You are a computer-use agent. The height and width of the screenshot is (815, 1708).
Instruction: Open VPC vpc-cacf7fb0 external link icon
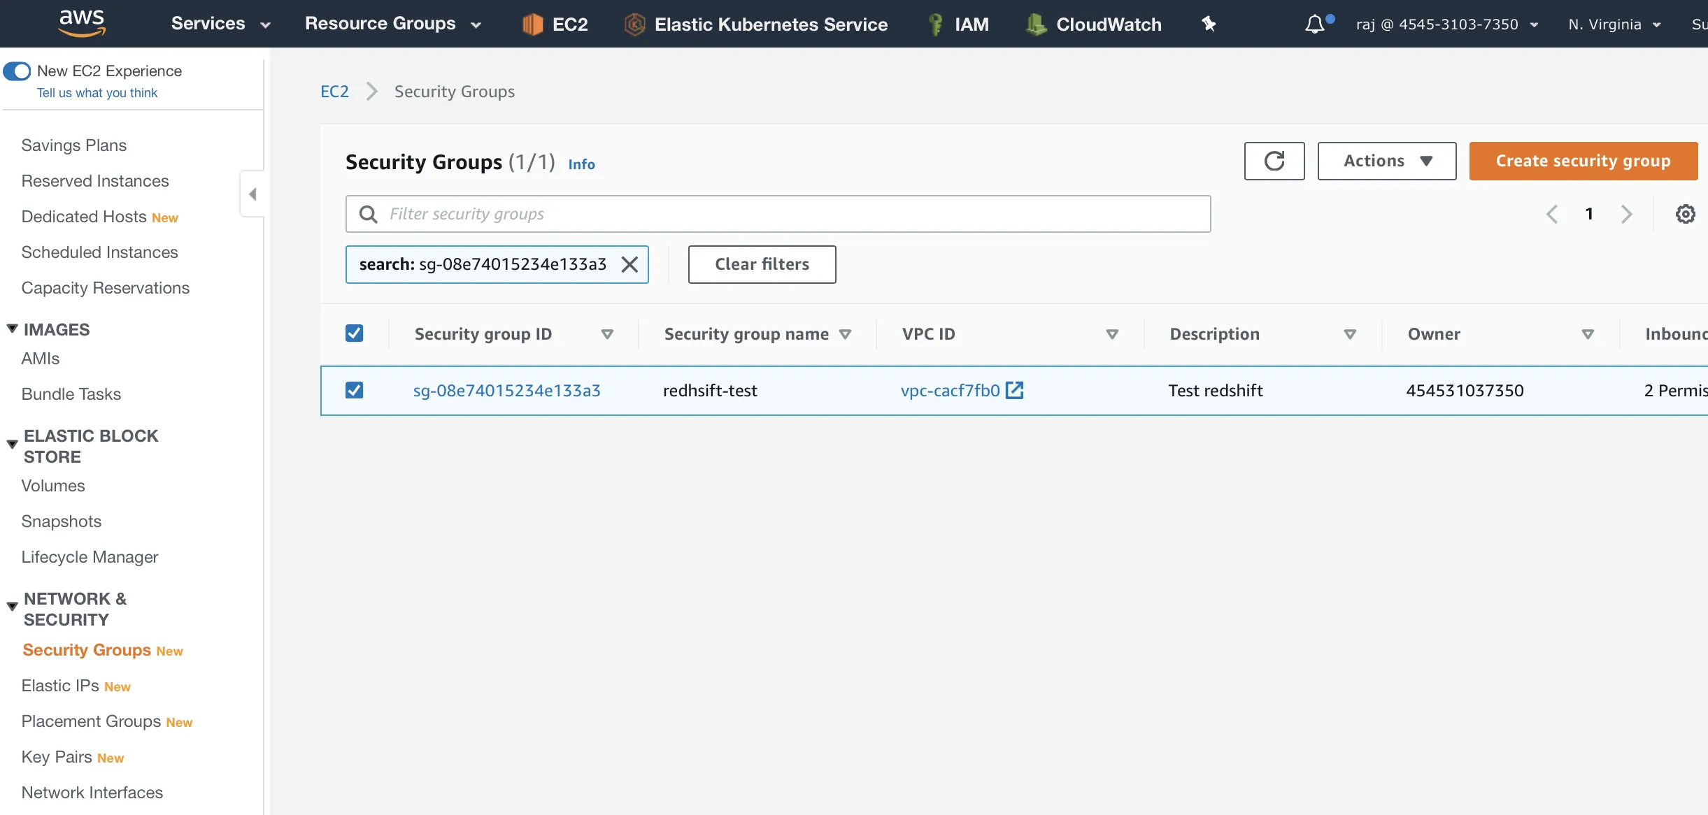(x=1014, y=390)
